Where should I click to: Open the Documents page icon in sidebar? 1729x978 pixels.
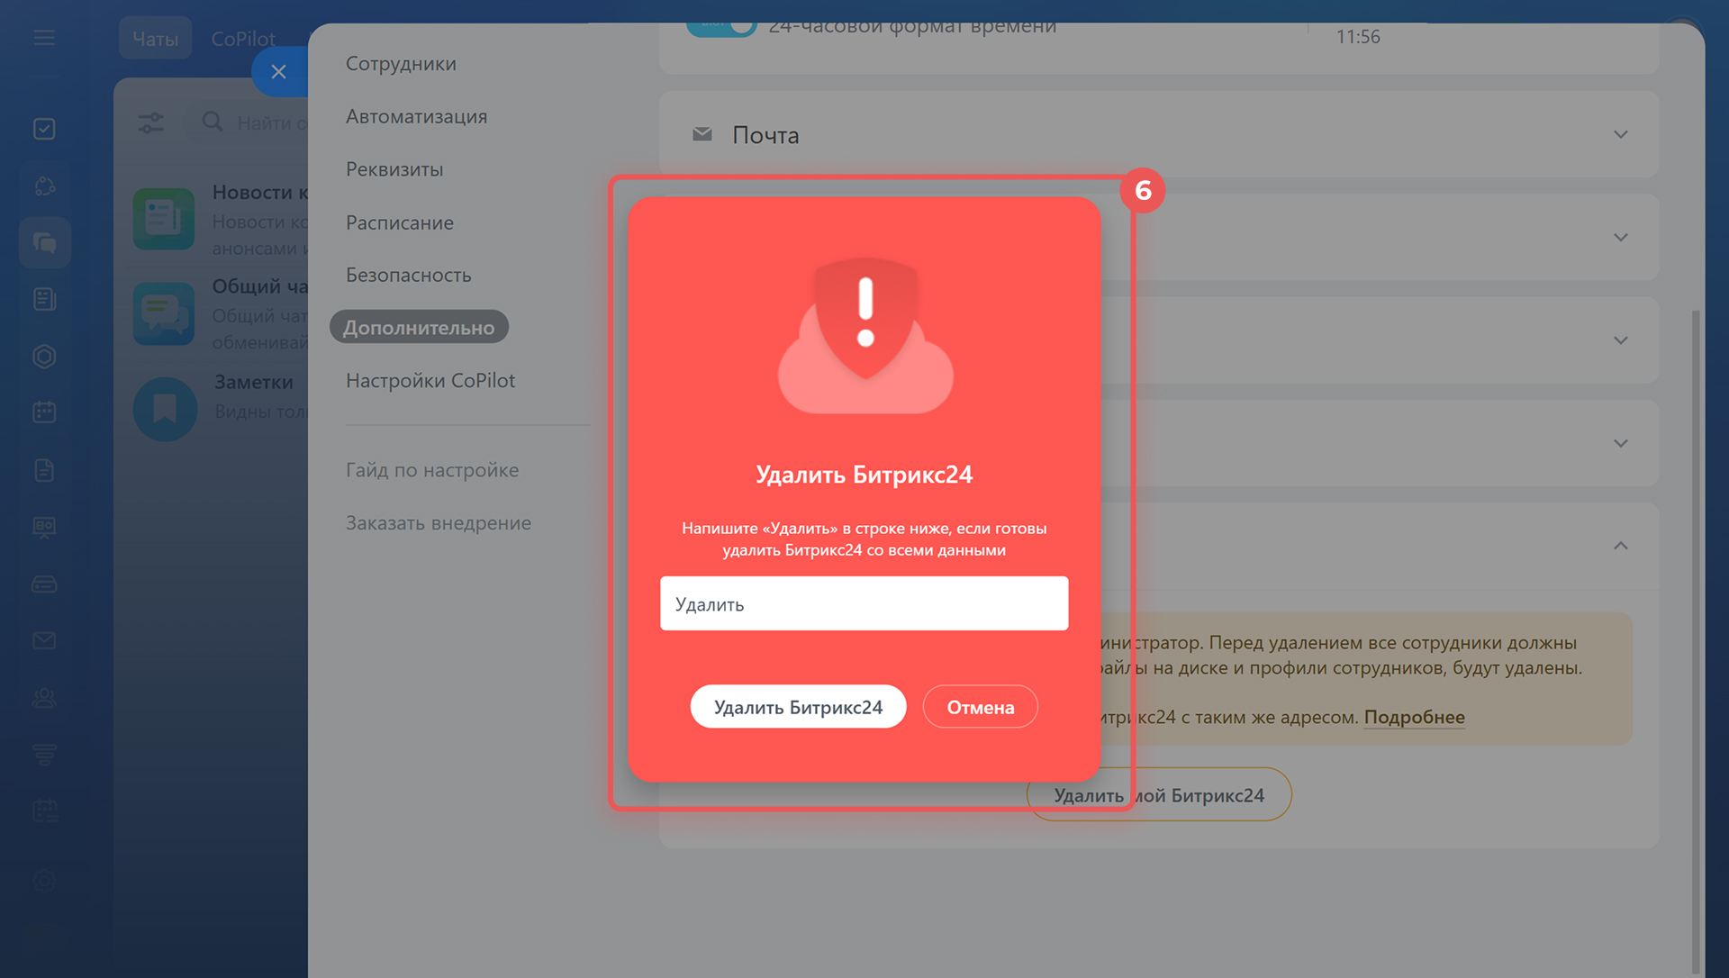44,470
